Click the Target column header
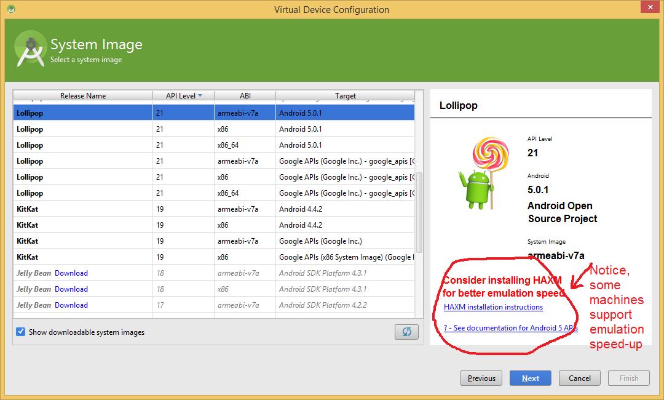The height and width of the screenshot is (400, 664). click(345, 96)
